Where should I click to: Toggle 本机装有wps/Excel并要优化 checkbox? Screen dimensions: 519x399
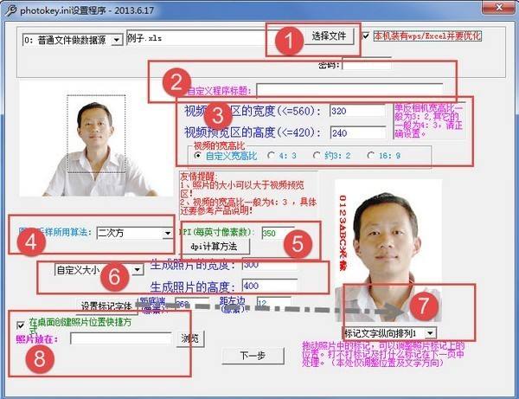coord(366,36)
